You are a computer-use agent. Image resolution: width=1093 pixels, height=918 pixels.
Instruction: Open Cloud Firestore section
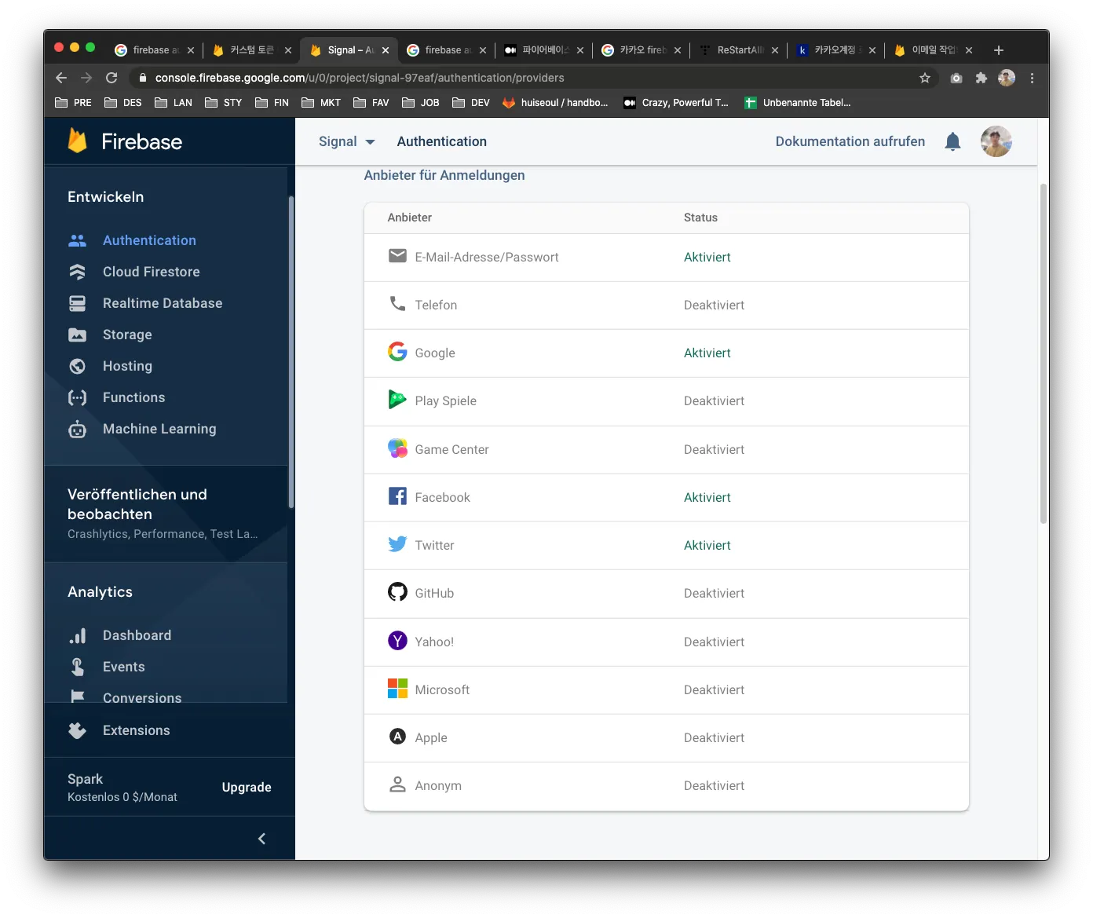(151, 272)
